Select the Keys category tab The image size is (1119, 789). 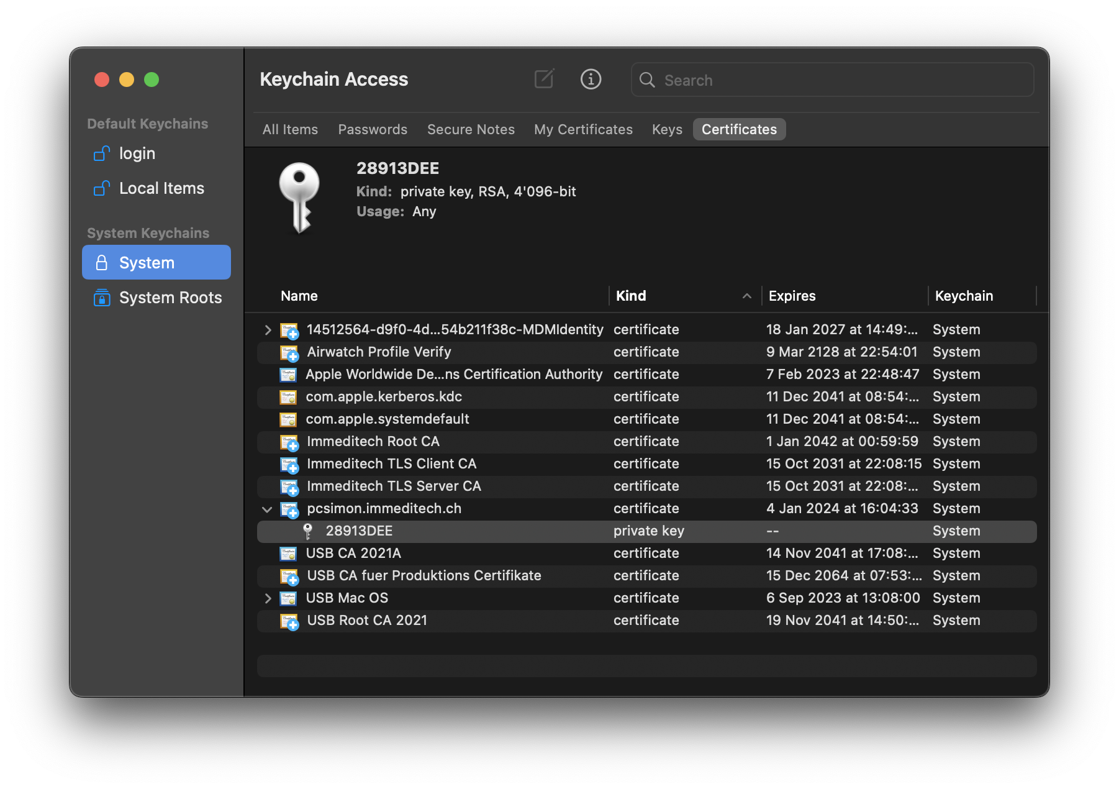point(667,129)
